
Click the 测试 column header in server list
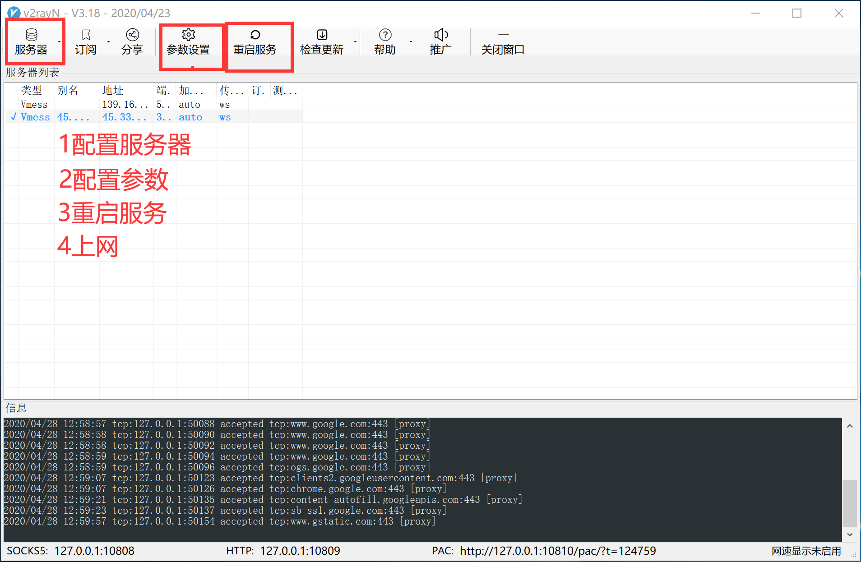(x=287, y=91)
